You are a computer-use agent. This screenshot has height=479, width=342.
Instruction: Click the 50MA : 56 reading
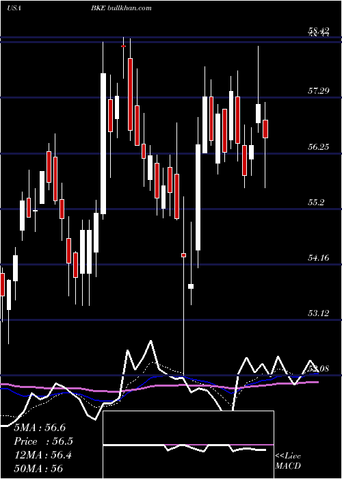pyautogui.click(x=38, y=468)
